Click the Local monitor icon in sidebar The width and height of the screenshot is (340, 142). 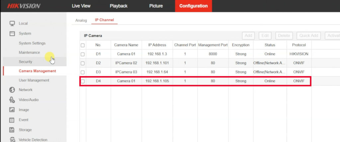click(x=12, y=23)
